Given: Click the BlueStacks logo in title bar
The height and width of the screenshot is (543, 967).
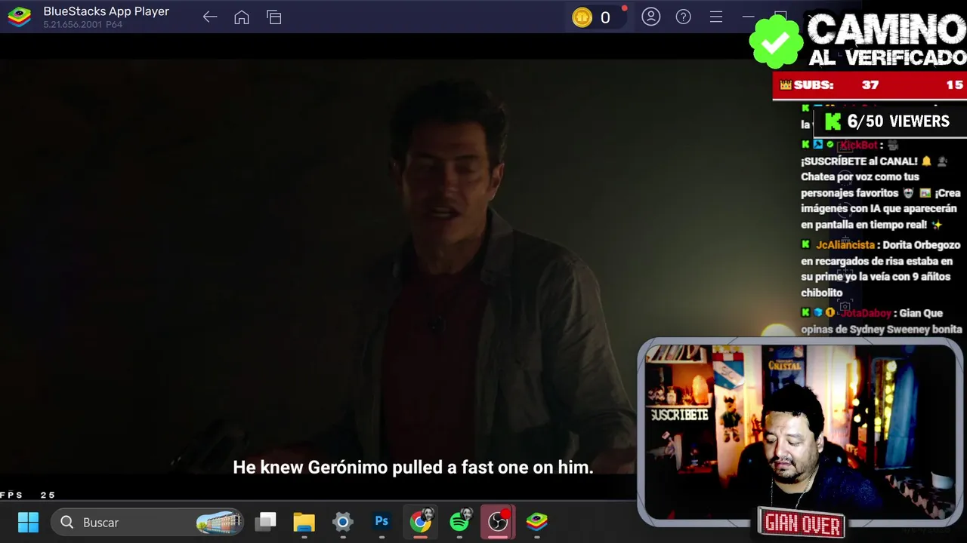Looking at the screenshot, I should [x=19, y=17].
